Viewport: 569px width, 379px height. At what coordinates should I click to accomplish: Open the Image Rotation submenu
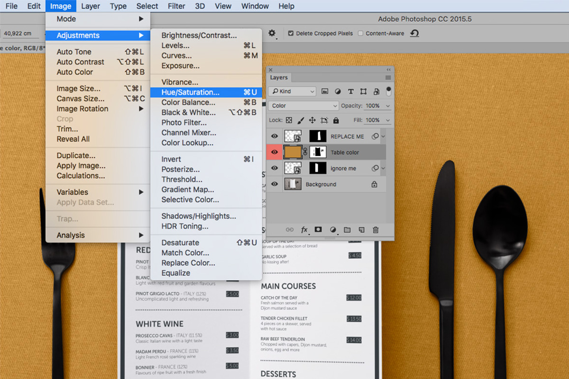98,108
